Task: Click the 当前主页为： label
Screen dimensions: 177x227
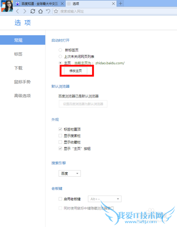Action: (x=84, y=63)
